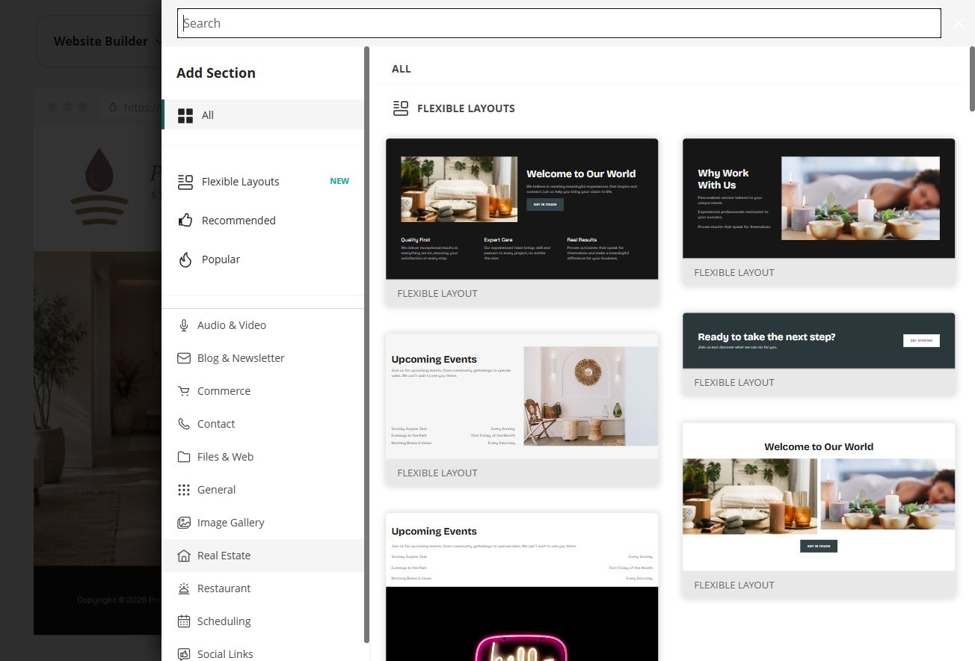
Task: Open Audio & Video category
Action: pyautogui.click(x=262, y=325)
